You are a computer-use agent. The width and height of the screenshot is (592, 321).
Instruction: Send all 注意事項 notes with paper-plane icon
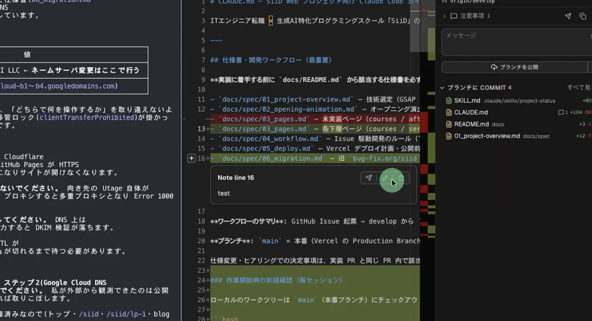(568, 16)
